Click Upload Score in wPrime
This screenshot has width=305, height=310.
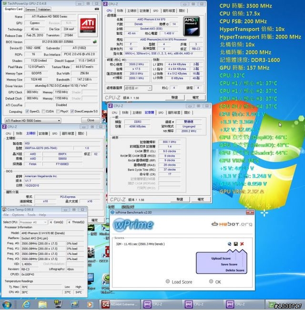[221, 259]
